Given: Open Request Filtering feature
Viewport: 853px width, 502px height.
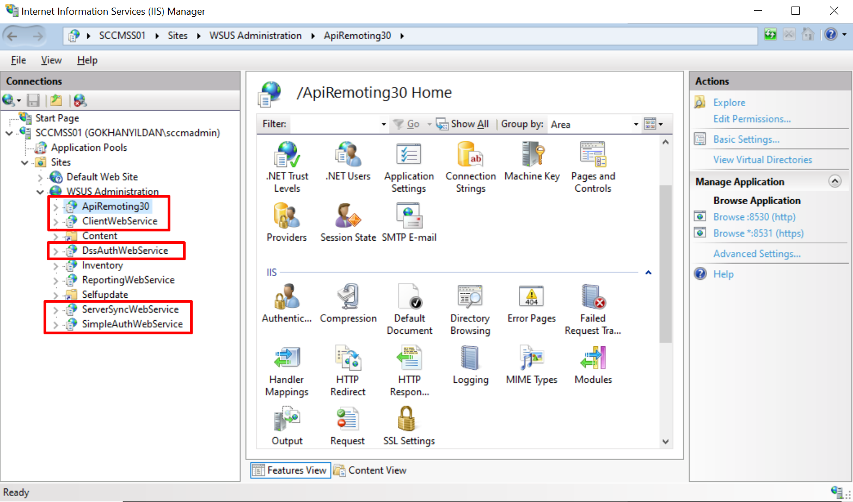Looking at the screenshot, I should (x=348, y=426).
